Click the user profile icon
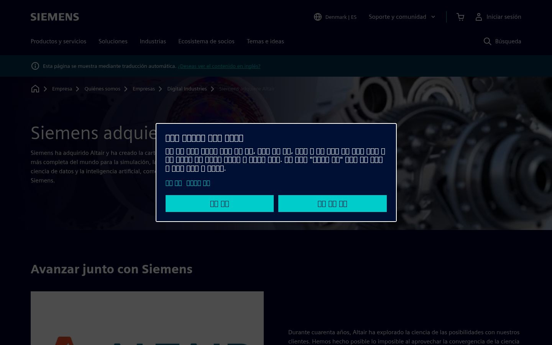The image size is (552, 345). coord(479,17)
